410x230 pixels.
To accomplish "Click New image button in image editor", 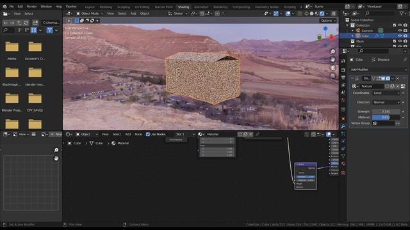I will click(x=56, y=134).
